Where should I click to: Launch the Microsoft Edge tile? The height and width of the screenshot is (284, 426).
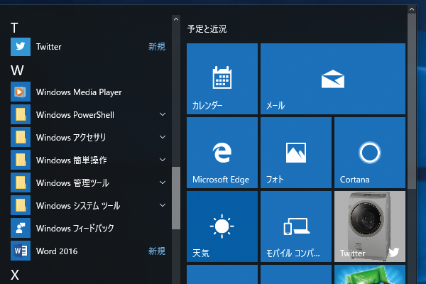(222, 153)
